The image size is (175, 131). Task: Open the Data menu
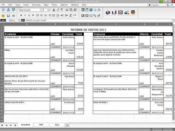(x=46, y=5)
